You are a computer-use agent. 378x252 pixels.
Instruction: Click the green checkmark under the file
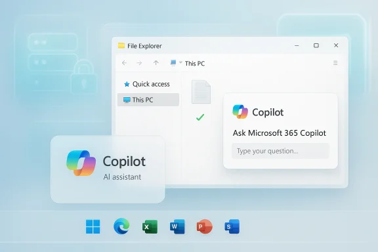coord(200,117)
